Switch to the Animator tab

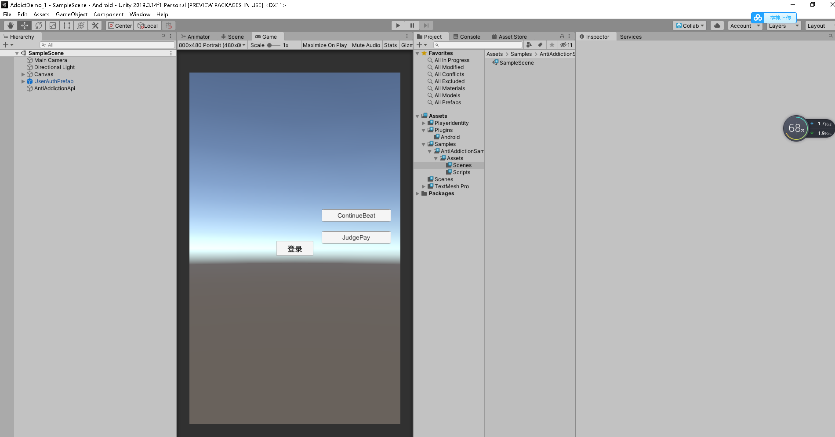(196, 36)
